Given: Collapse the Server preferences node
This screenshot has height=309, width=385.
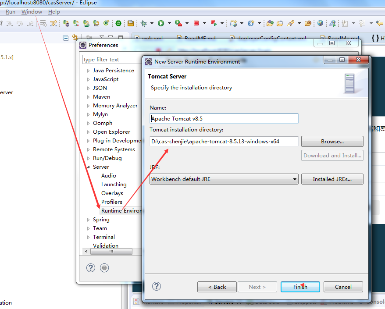Looking at the screenshot, I should [x=89, y=167].
